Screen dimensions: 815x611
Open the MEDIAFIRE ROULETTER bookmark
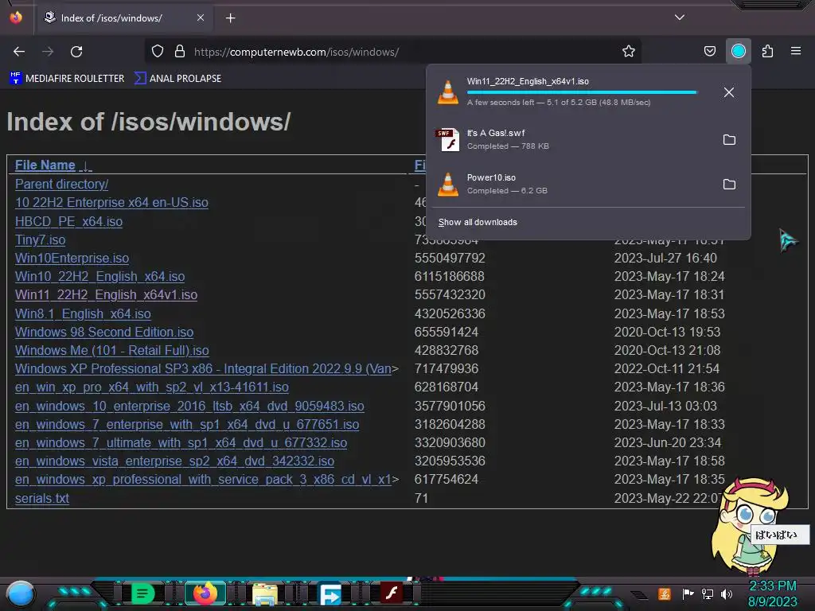point(67,79)
